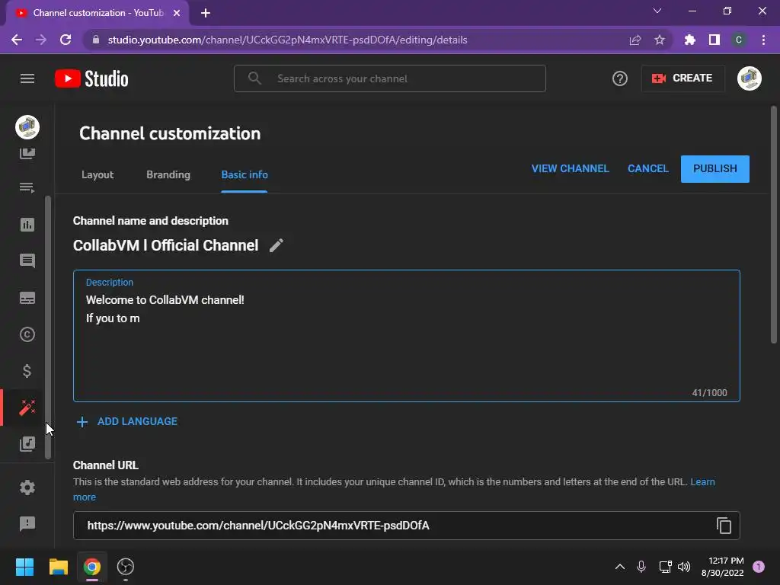This screenshot has width=780, height=585.
Task: Copy channel URL with copy icon
Action: [724, 526]
